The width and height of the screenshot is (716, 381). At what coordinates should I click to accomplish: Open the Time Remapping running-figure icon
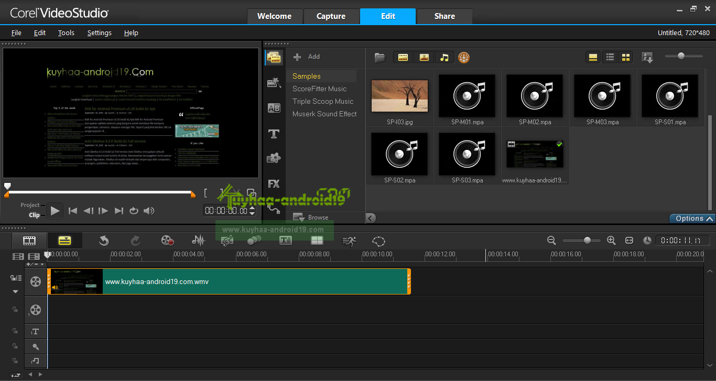[349, 241]
